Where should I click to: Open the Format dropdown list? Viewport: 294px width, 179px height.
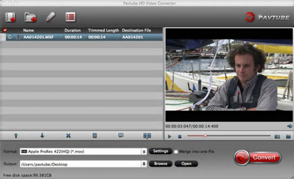pyautogui.click(x=144, y=151)
